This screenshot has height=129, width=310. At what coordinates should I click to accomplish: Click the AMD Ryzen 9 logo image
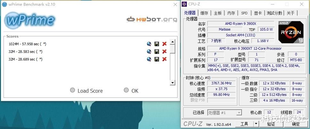tap(291, 32)
